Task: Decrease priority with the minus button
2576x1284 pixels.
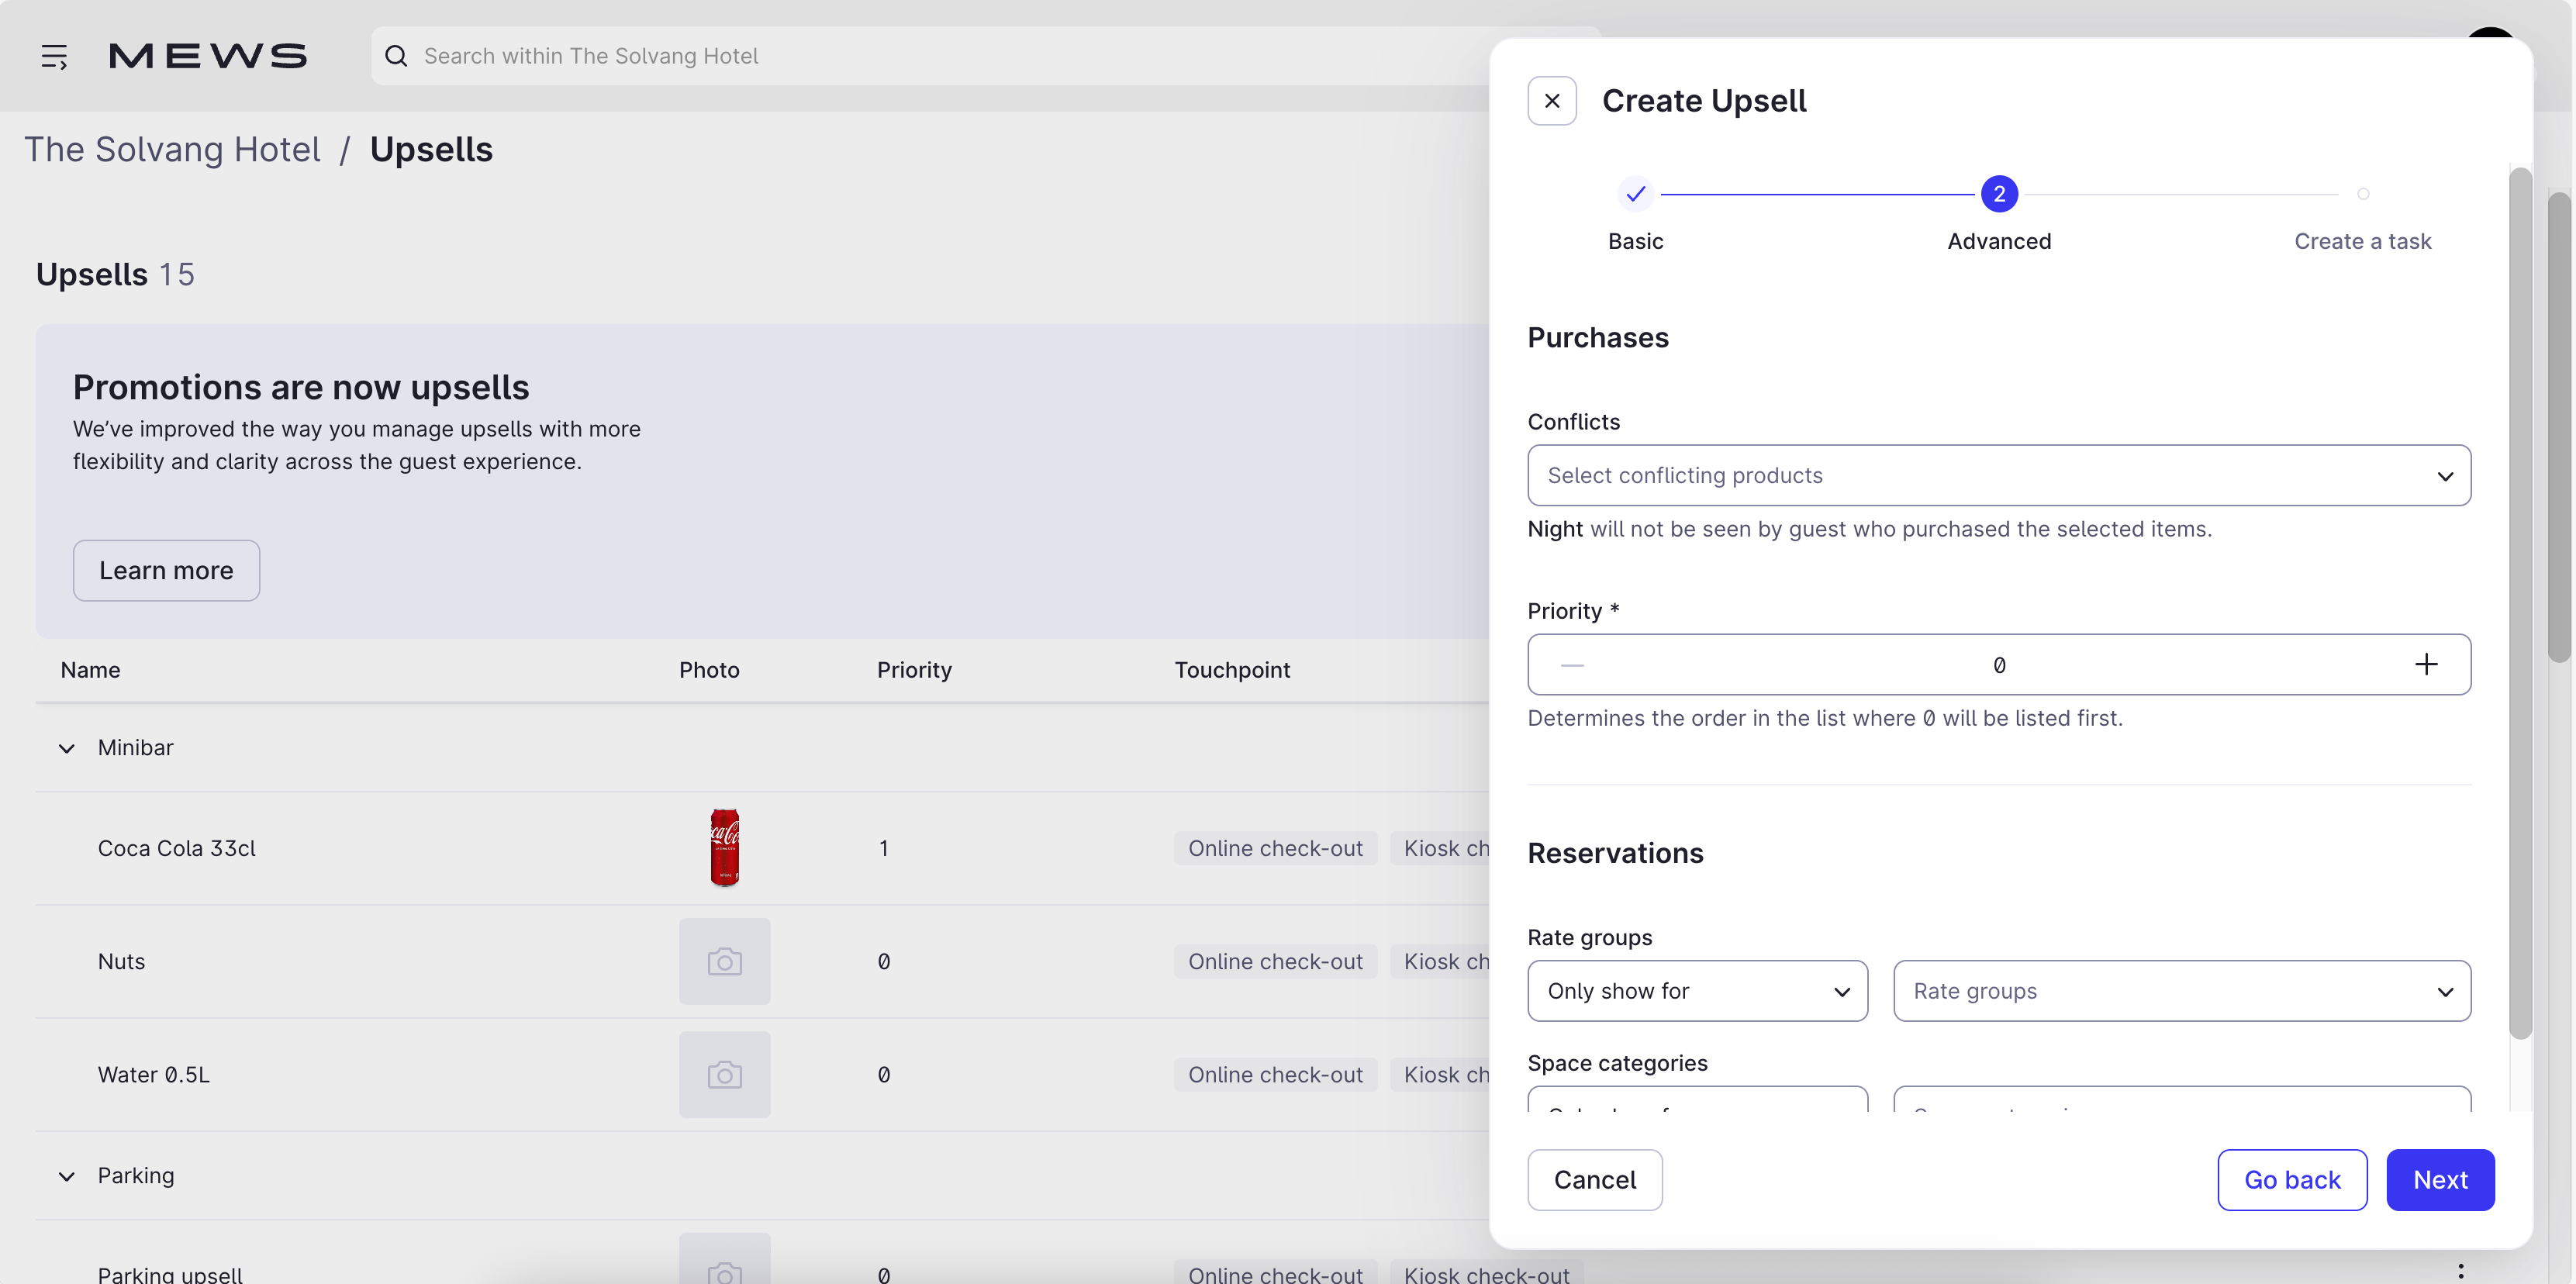Action: coord(1572,665)
